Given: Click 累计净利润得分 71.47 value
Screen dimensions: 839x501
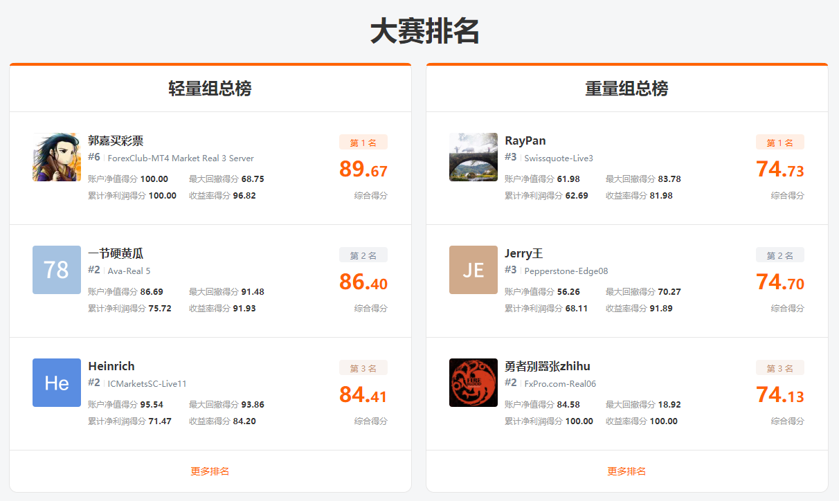Looking at the screenshot, I should 160,421.
